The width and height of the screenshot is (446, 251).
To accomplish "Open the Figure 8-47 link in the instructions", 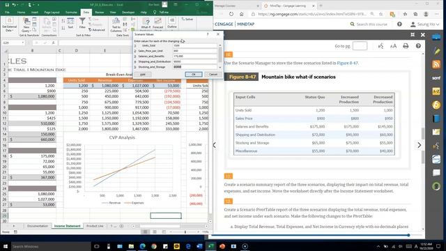I will (347, 63).
